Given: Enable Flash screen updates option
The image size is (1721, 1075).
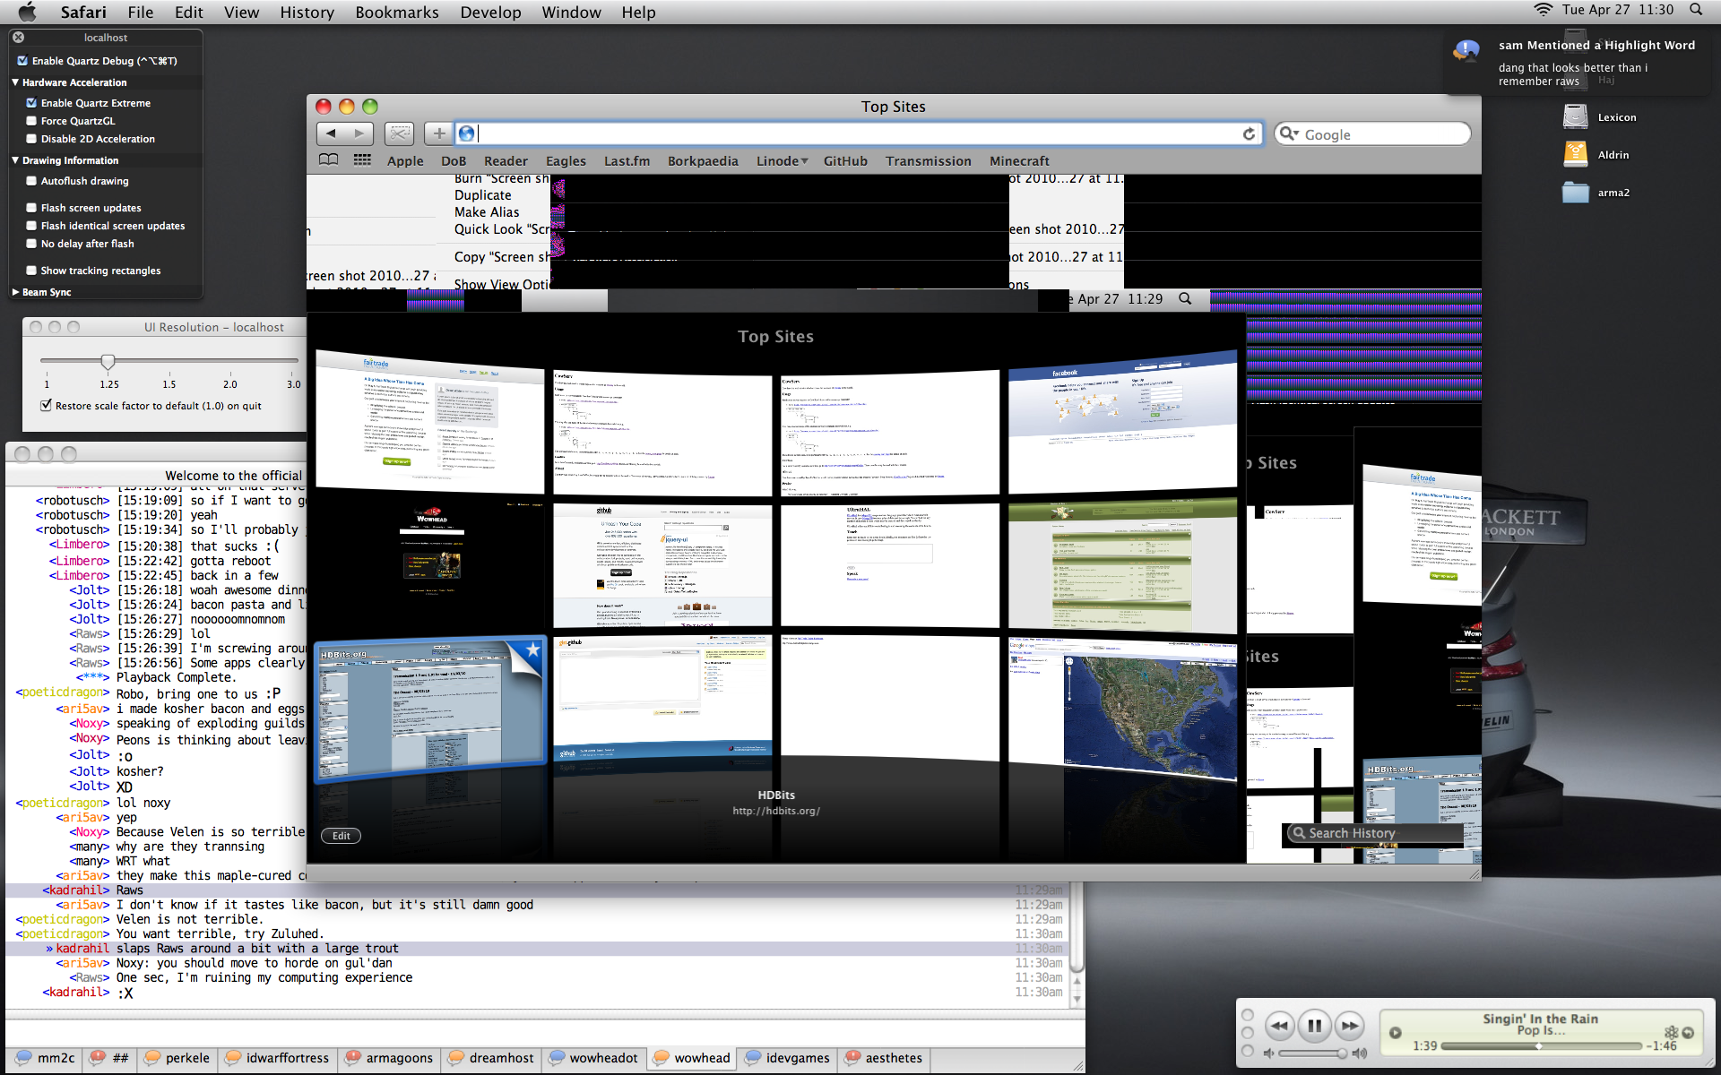Looking at the screenshot, I should pyautogui.click(x=32, y=208).
